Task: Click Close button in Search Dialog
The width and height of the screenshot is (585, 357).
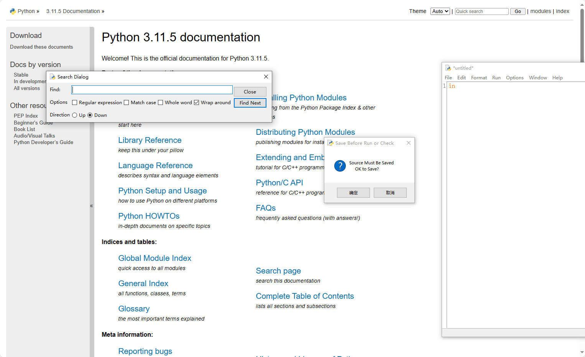Action: coord(250,92)
